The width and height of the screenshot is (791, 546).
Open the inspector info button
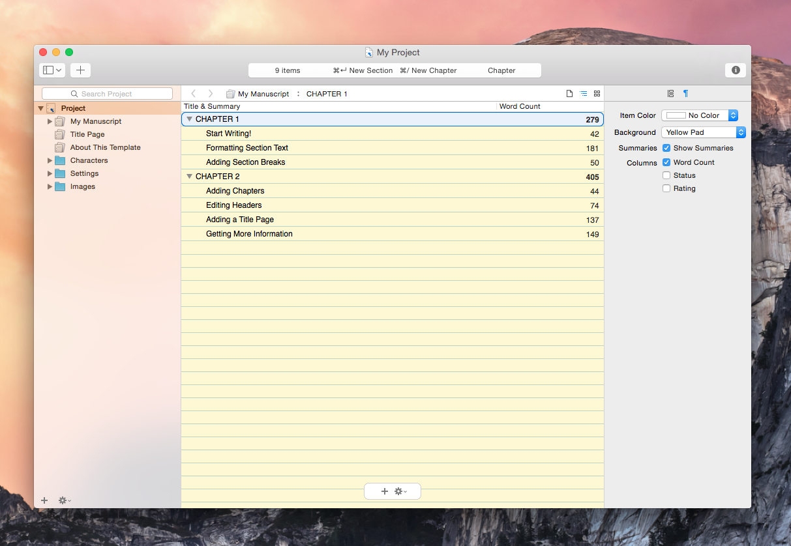pyautogui.click(x=736, y=70)
